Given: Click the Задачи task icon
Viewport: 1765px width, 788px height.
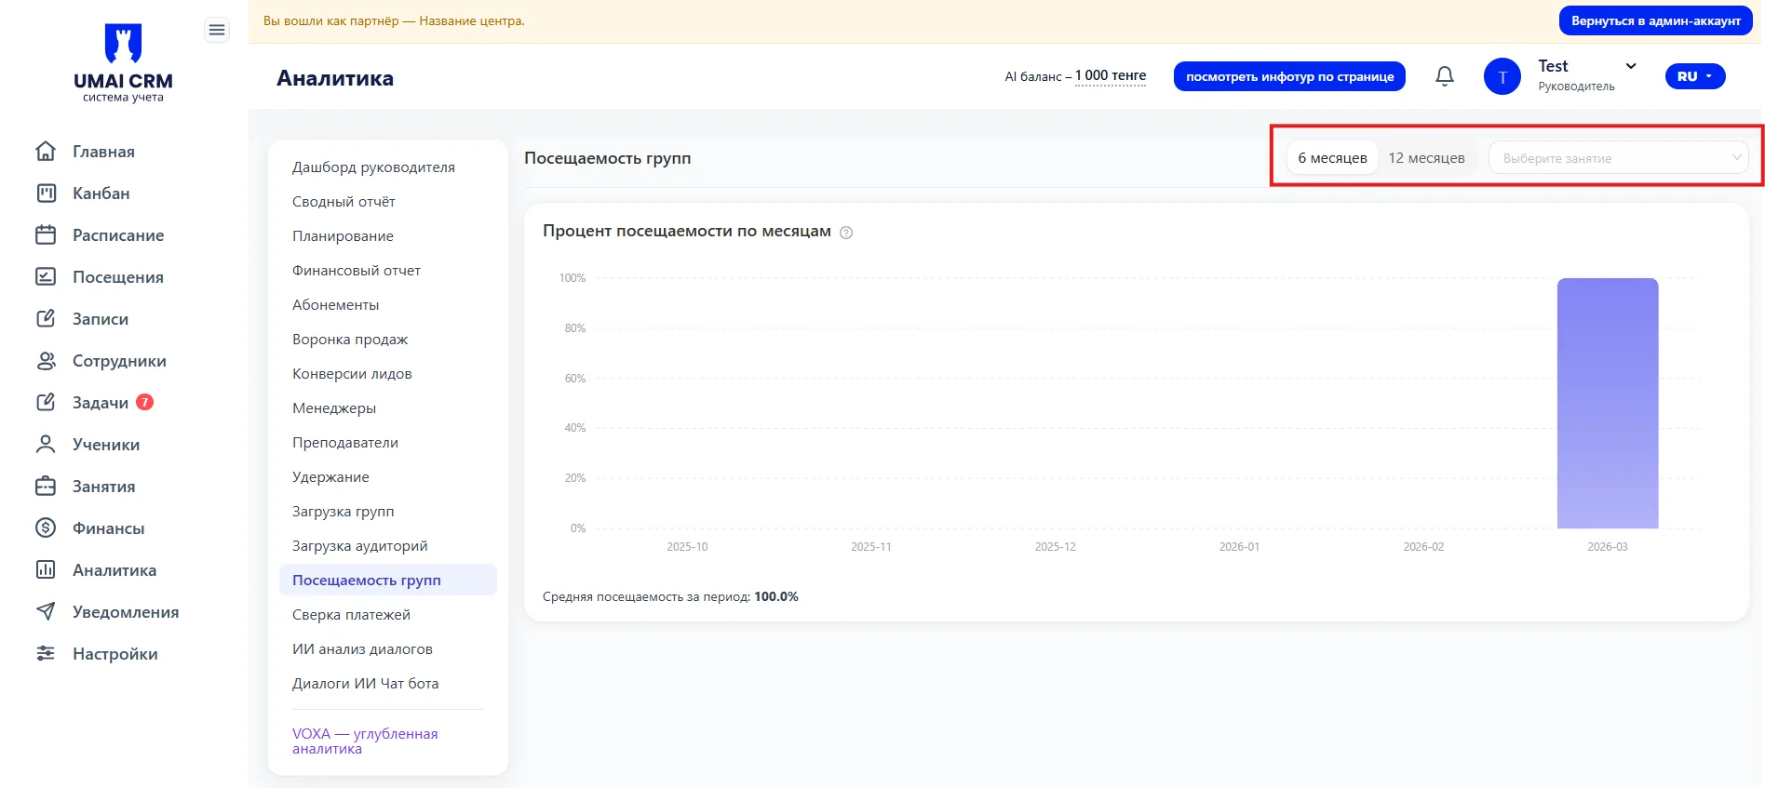Looking at the screenshot, I should pos(46,402).
